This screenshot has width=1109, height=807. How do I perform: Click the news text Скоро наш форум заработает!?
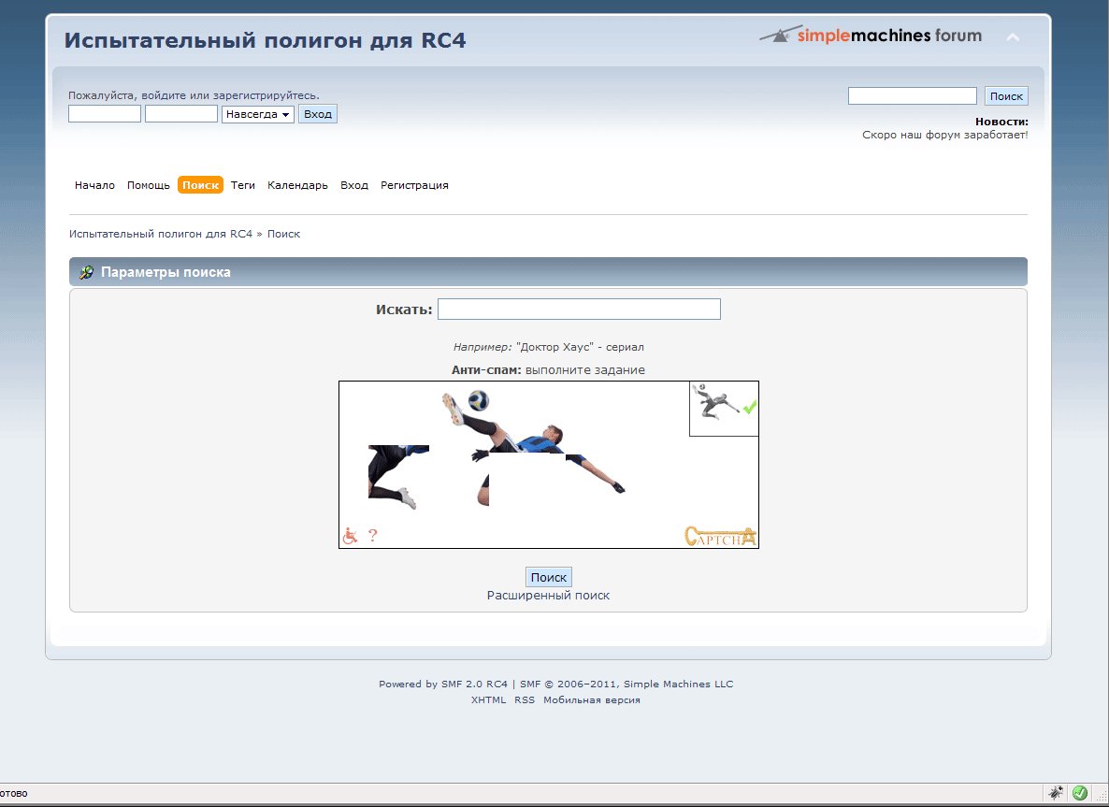(x=945, y=135)
